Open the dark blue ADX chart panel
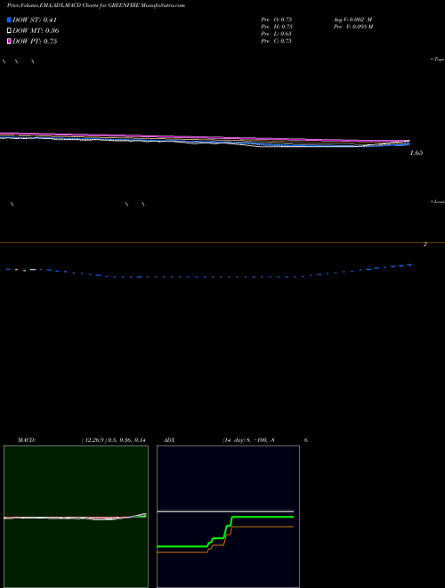Screen dimensions: 445x588 (228, 517)
